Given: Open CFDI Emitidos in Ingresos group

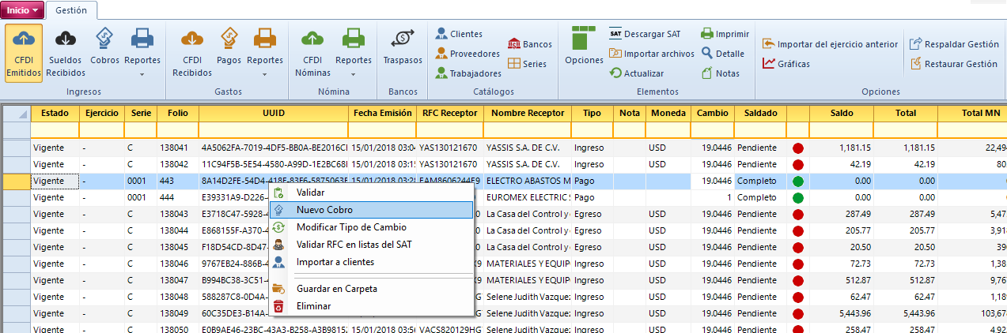Looking at the screenshot, I should pos(23,52).
